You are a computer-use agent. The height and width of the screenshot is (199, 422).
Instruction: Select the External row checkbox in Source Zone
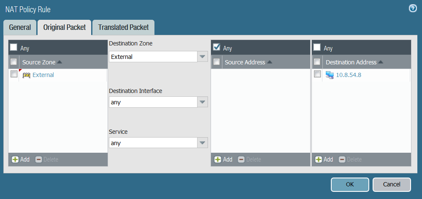coord(14,74)
